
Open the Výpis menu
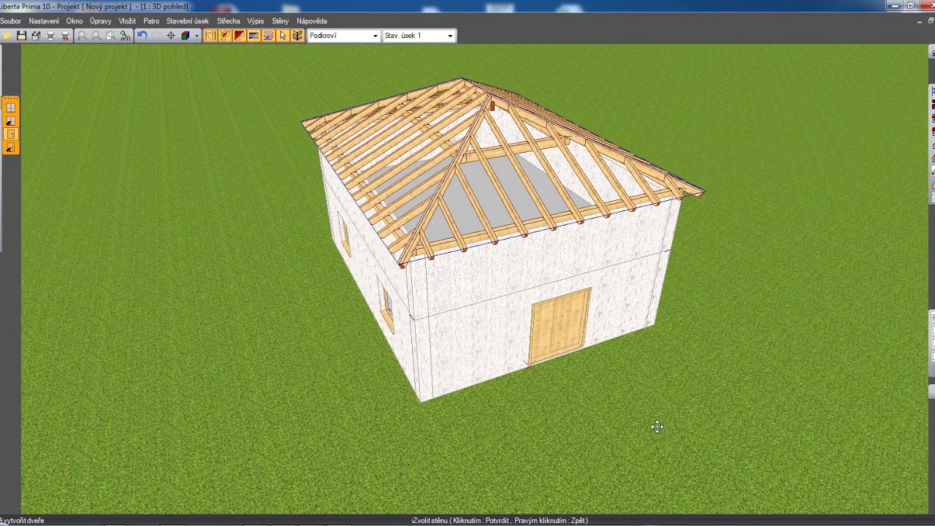[x=256, y=21]
